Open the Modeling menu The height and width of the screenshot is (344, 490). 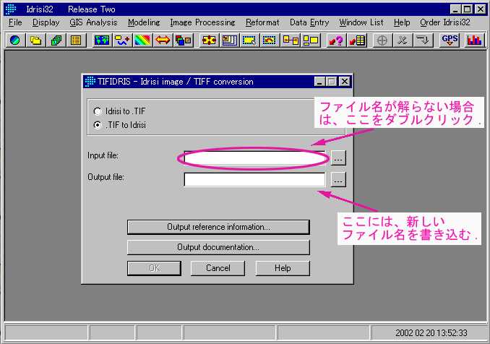point(144,22)
